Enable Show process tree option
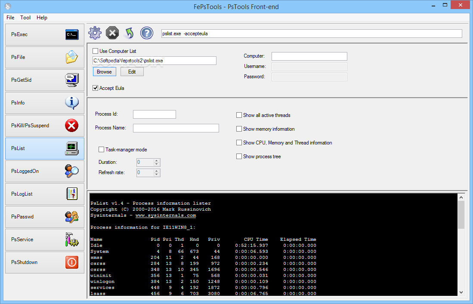Screen dimensions: 473x304 (x=239, y=157)
